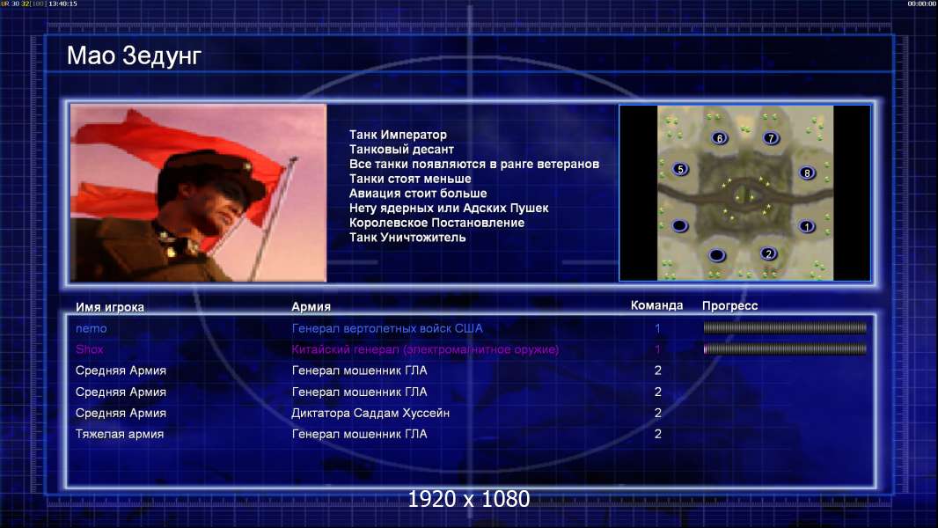Screen dimensions: 938x528
Task: Click team number 1 in Shox's row
Action: pos(657,349)
